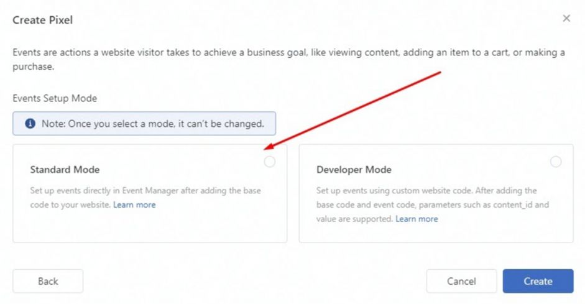Click the Standard Mode card title
The height and width of the screenshot is (304, 585).
tap(65, 170)
